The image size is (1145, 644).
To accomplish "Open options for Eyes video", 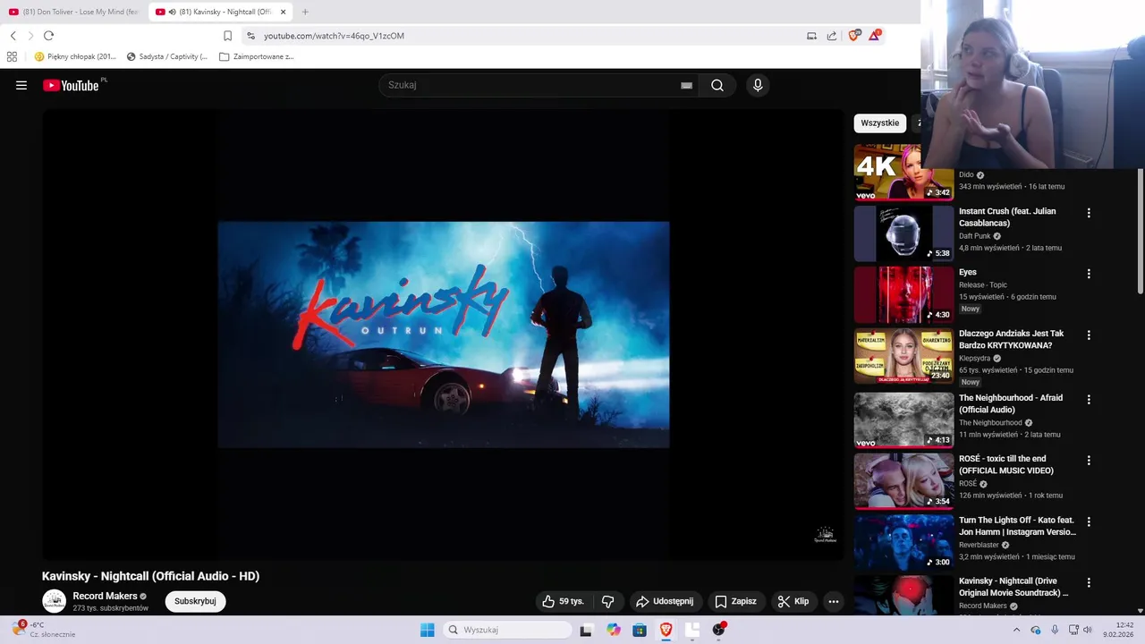I will click(x=1089, y=274).
